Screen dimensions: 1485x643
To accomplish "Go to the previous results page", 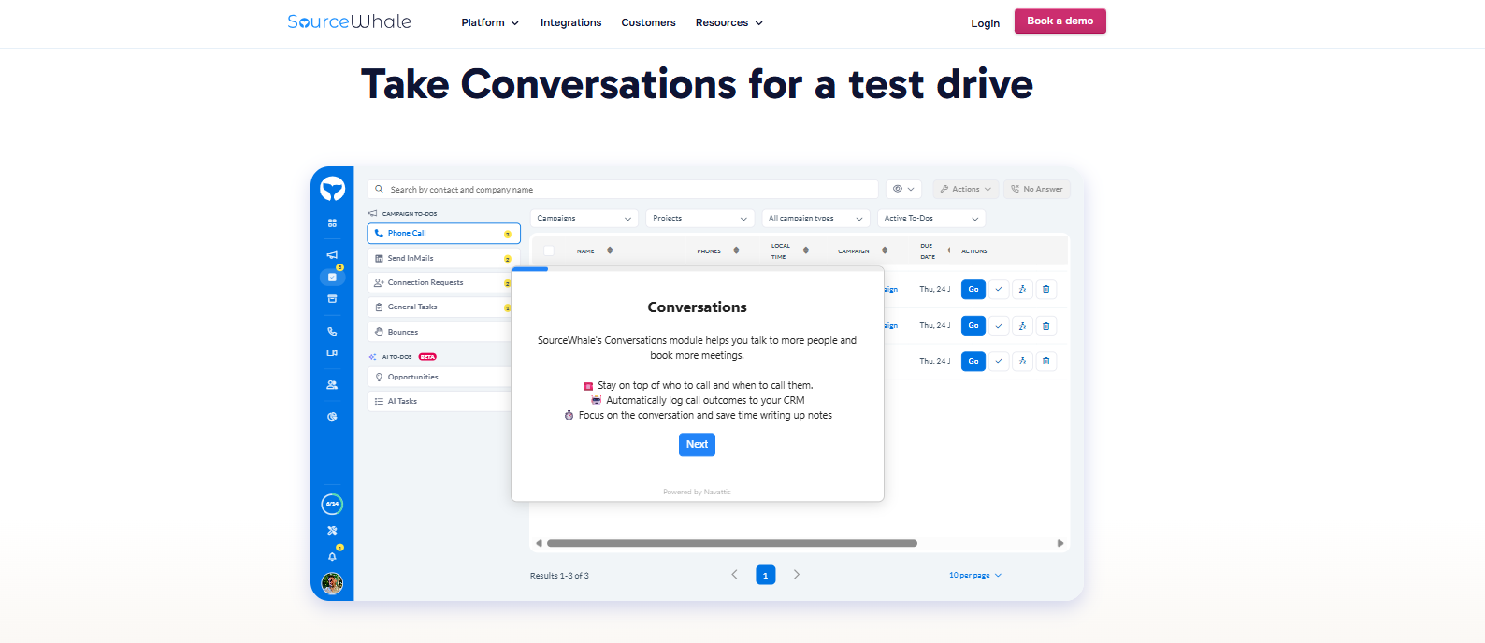I will (734, 575).
